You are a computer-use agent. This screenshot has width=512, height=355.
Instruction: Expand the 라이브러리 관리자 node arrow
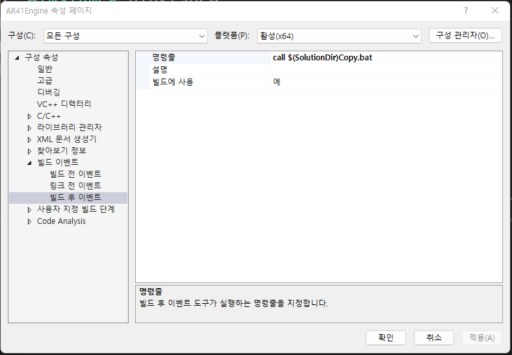[29, 128]
